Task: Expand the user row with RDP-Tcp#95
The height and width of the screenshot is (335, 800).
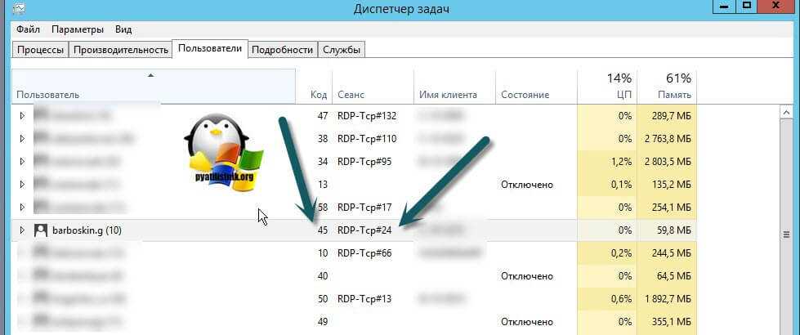Action: pyautogui.click(x=22, y=162)
